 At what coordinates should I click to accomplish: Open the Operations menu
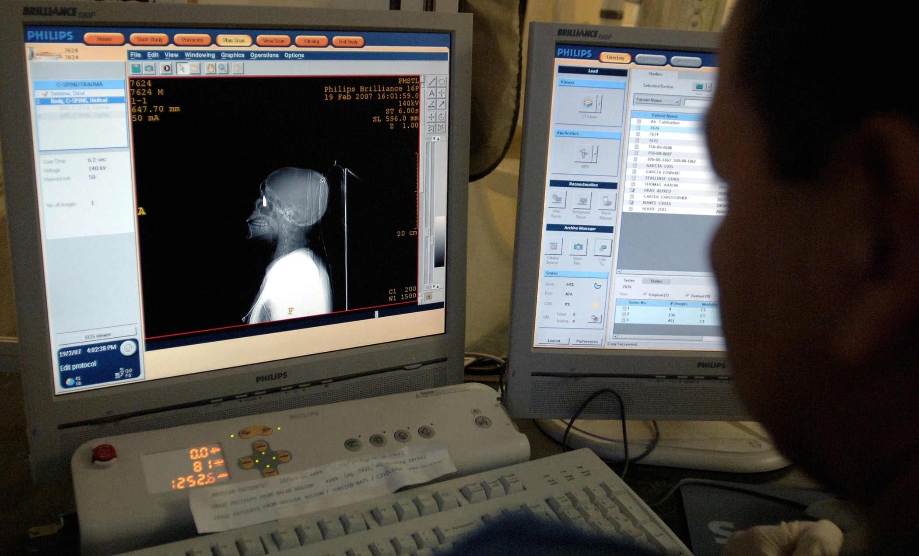[x=264, y=55]
